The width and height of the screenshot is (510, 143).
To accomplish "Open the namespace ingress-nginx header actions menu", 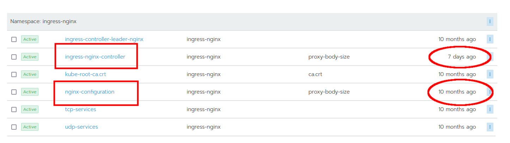I will pos(490,21).
